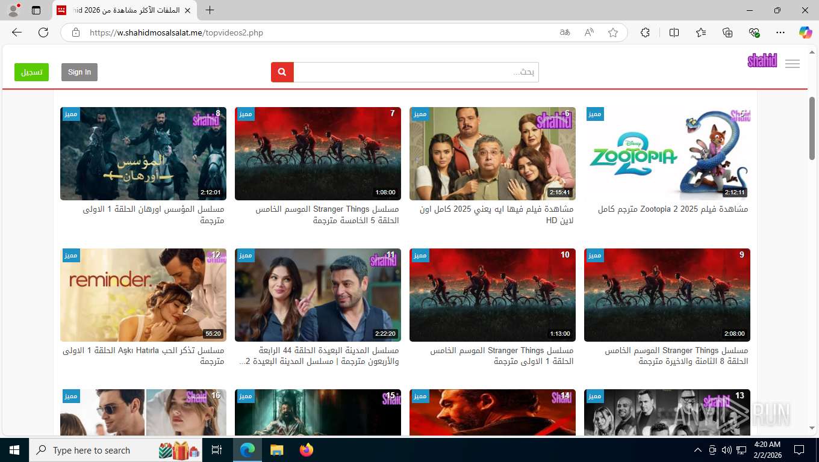Image resolution: width=819 pixels, height=462 pixels.
Task: Click the Shahid site logo
Action: 762,61
